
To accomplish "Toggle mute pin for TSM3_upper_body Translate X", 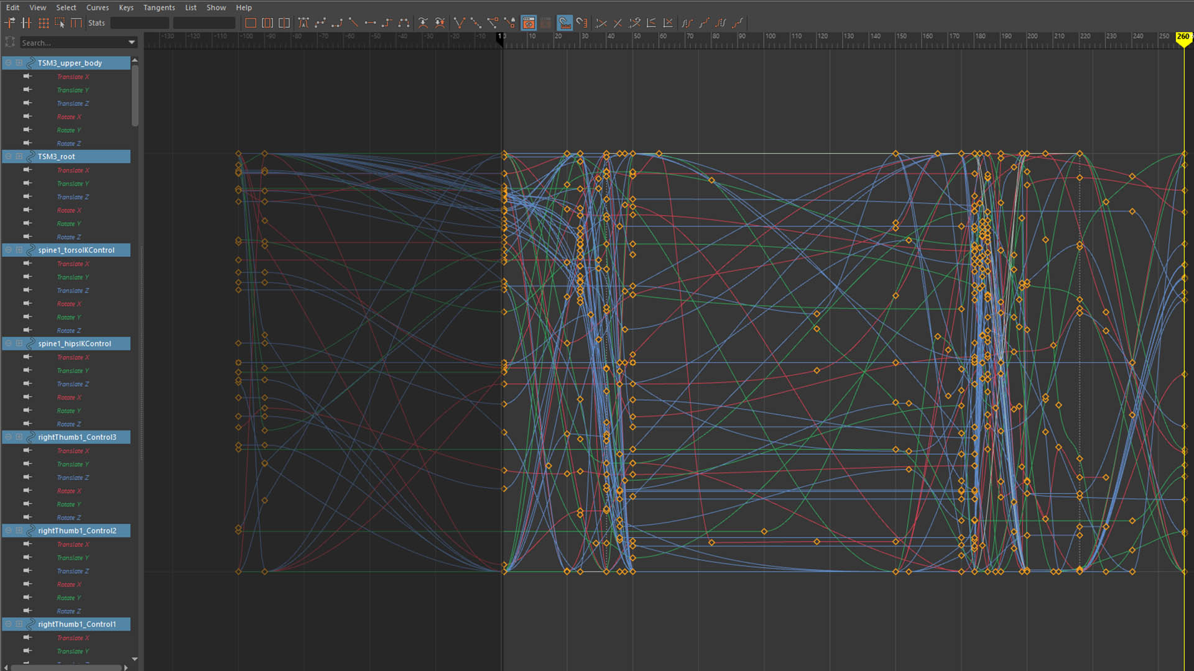I will tap(27, 76).
